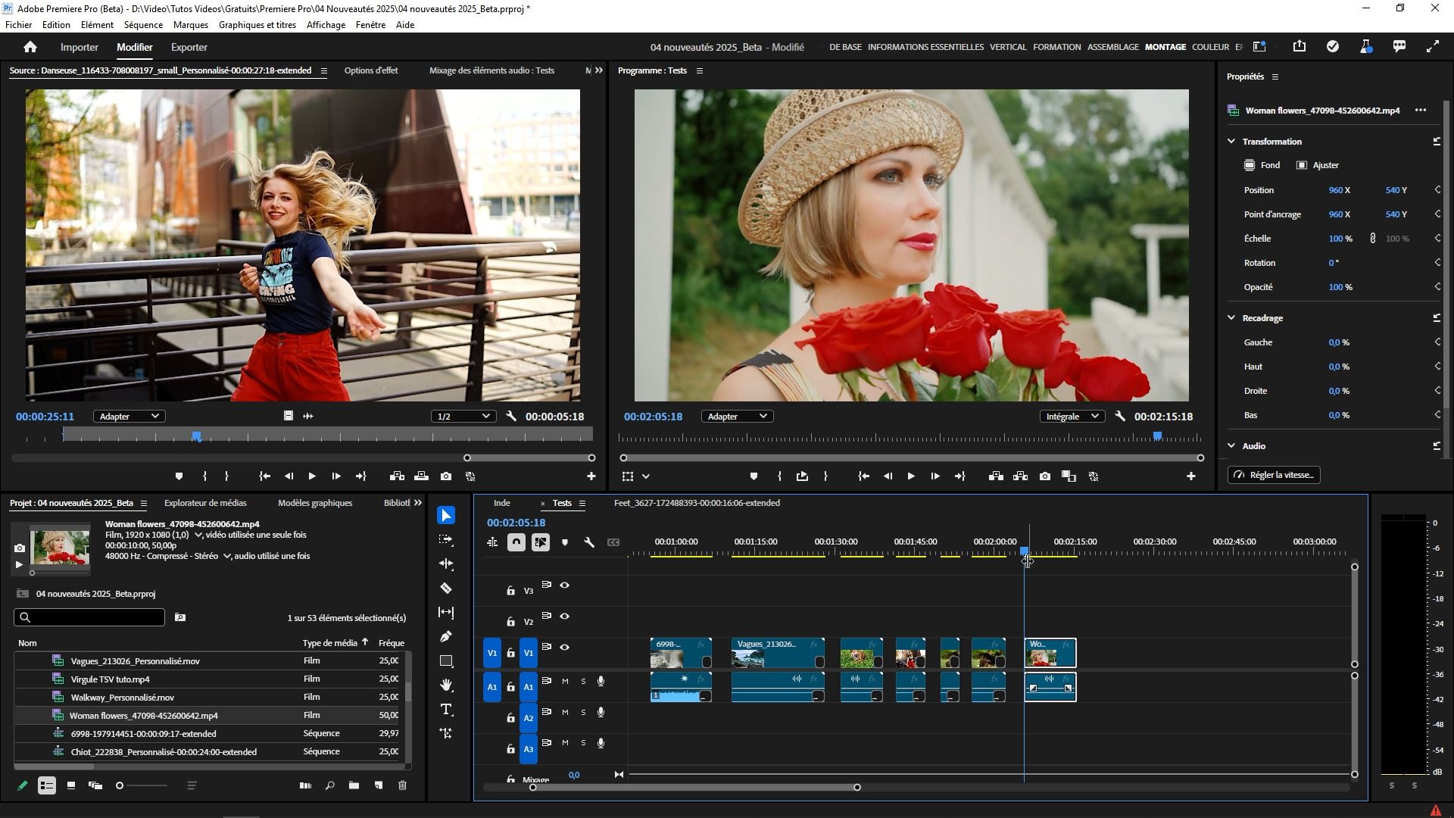
Task: Collapse the Transformation section
Action: (x=1231, y=142)
